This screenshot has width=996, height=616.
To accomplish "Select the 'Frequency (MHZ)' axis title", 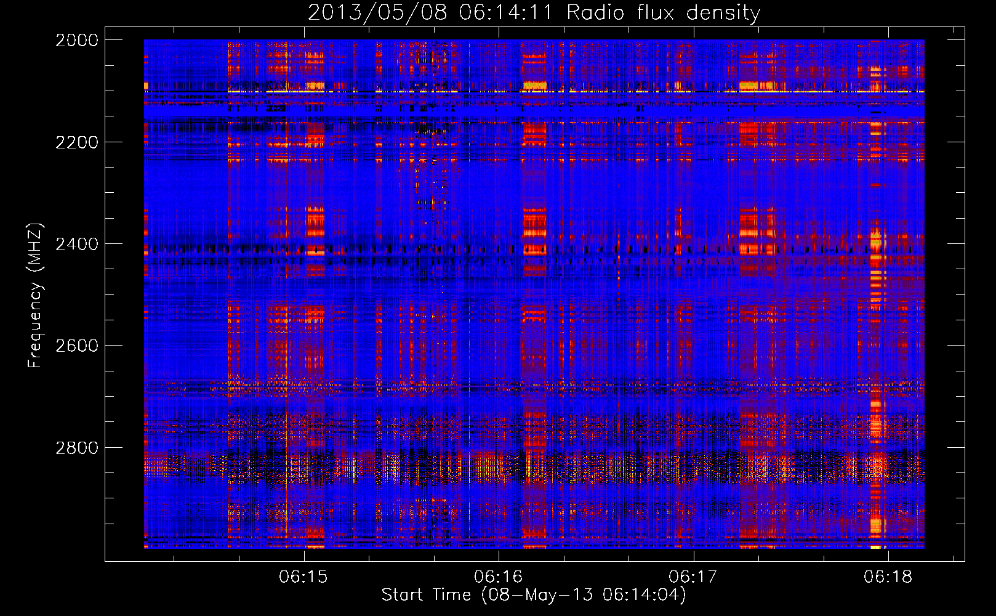I will pos(35,296).
